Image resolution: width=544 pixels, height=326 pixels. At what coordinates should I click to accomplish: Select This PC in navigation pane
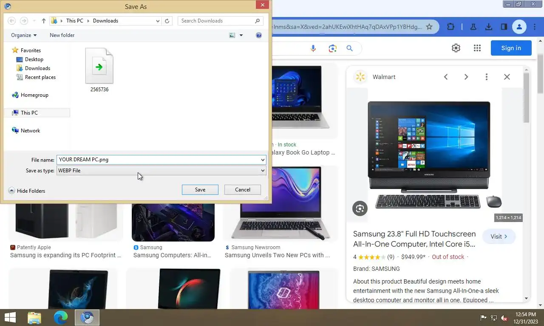(x=29, y=113)
